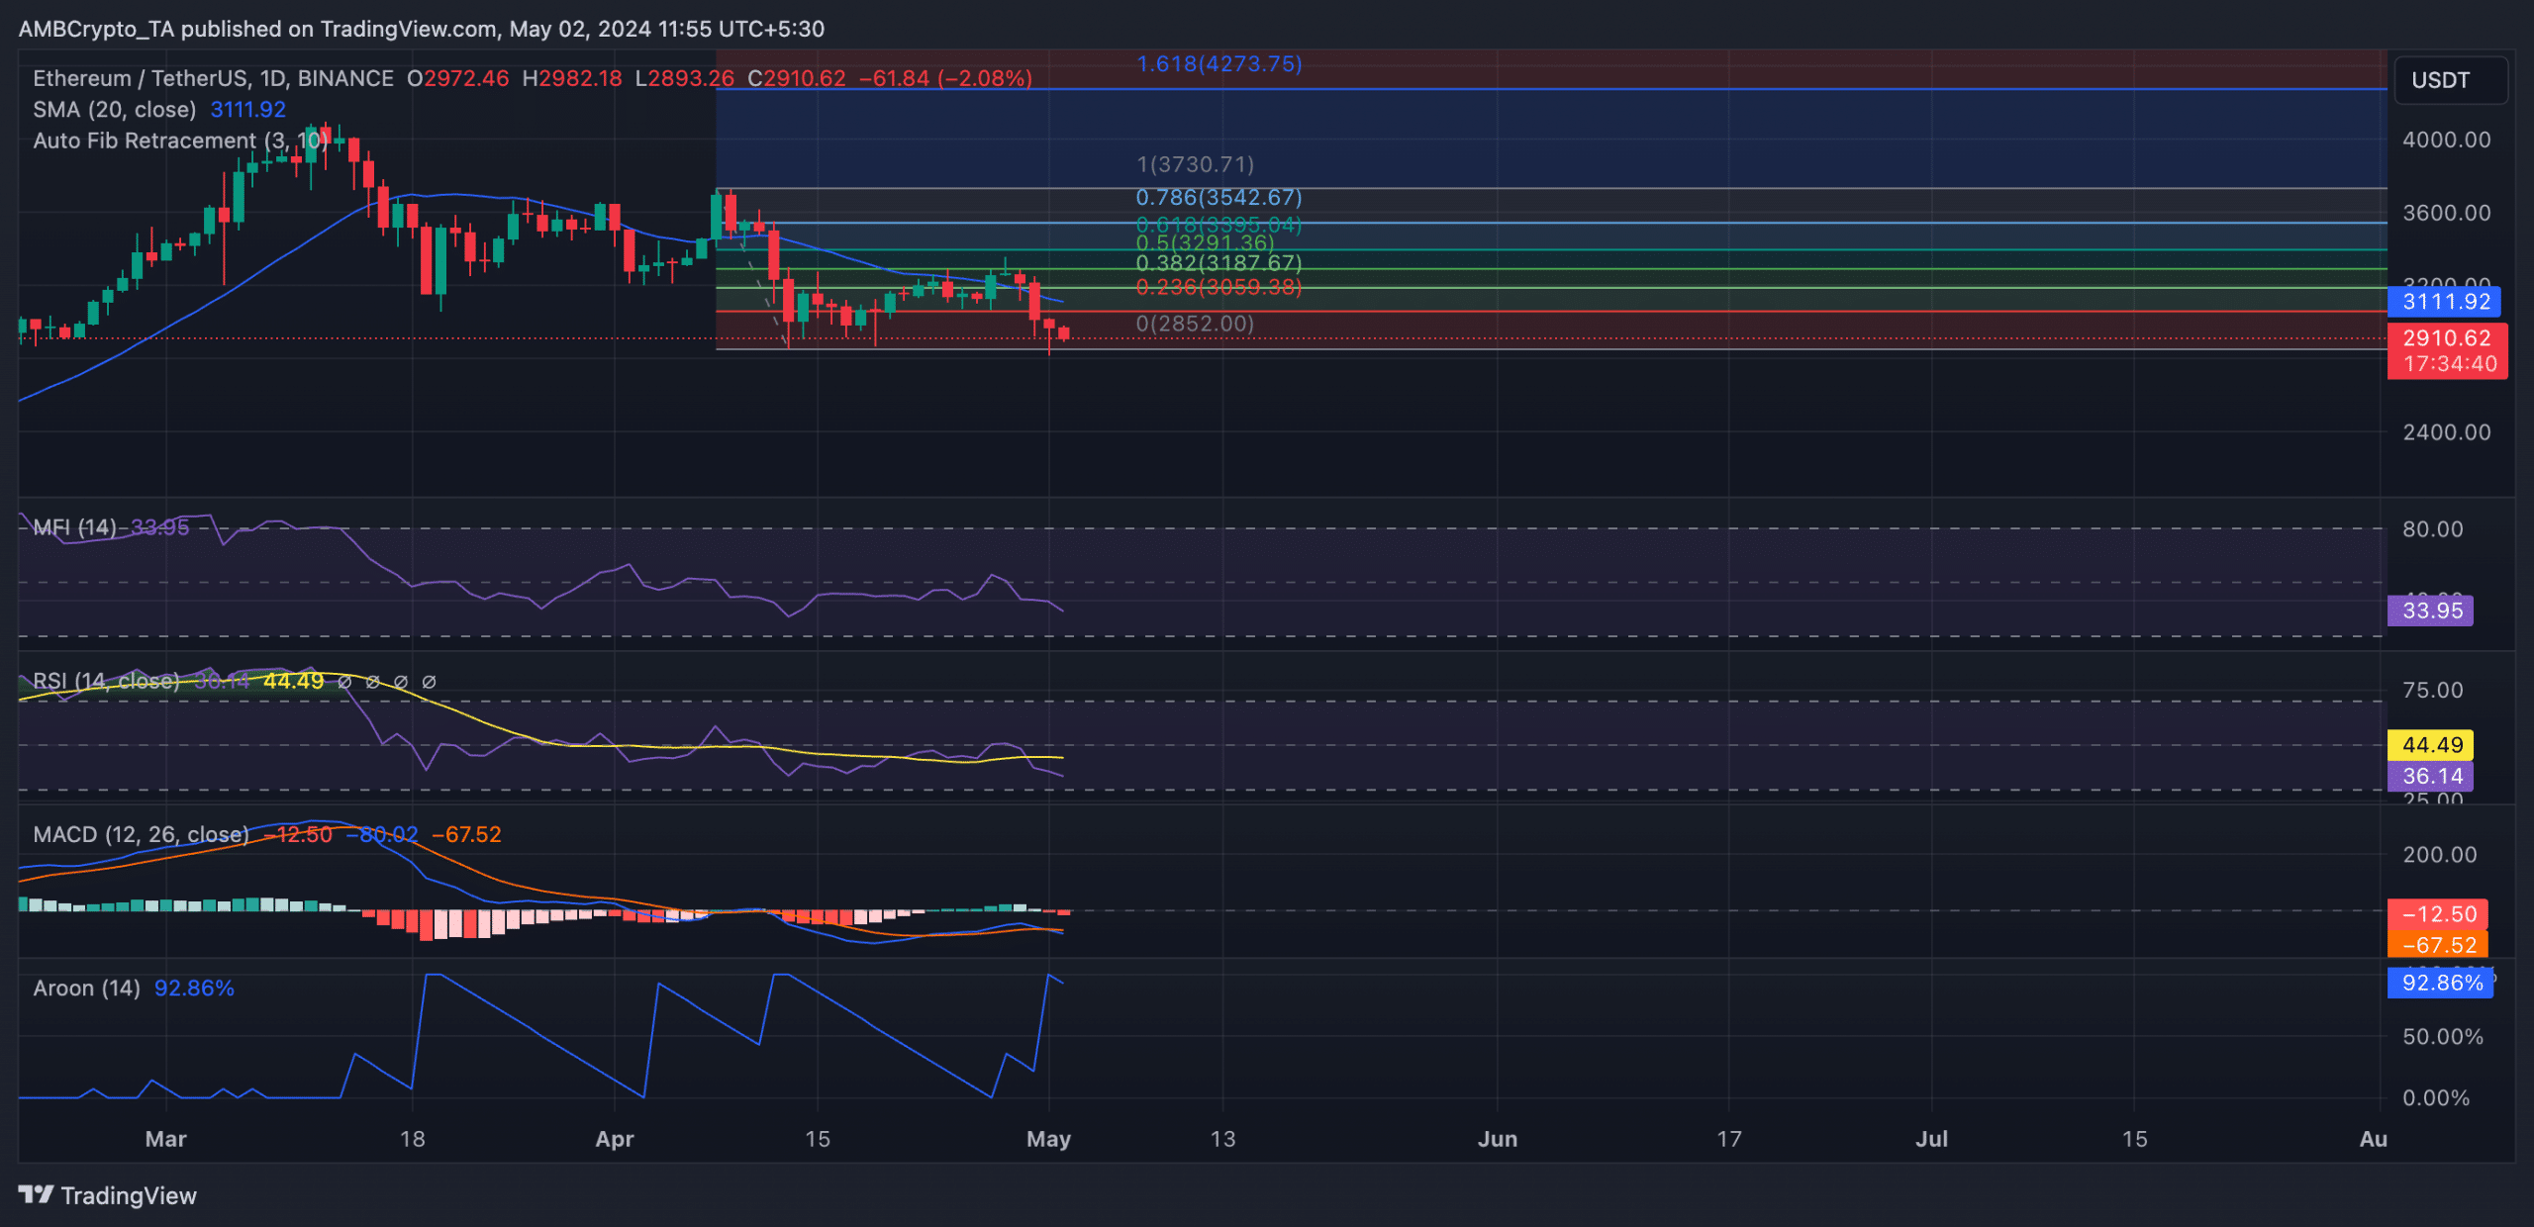This screenshot has width=2534, height=1227.
Task: Click the RSI (14, close) indicator label
Action: pos(106,681)
